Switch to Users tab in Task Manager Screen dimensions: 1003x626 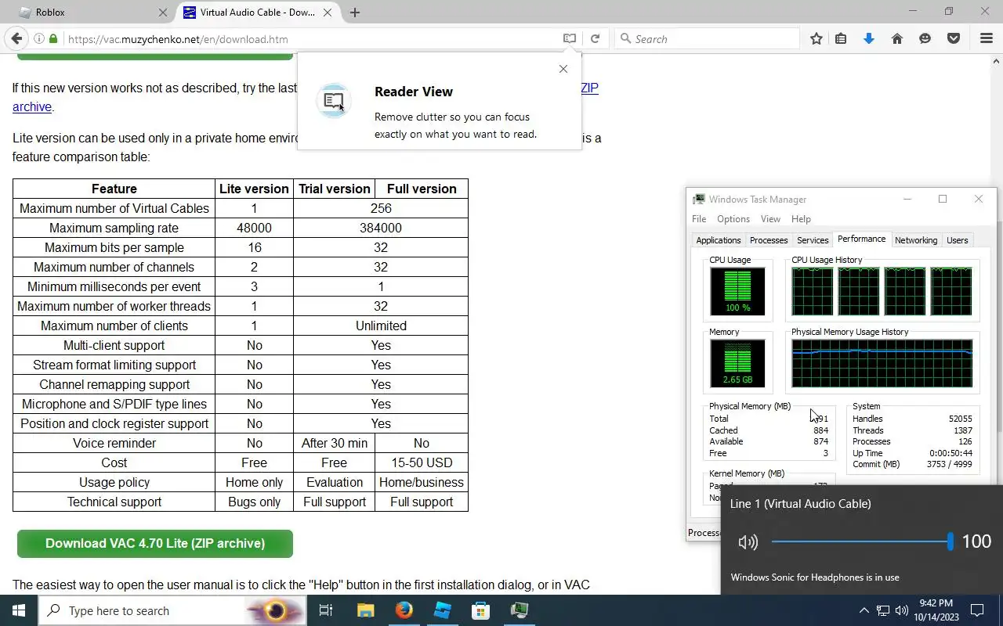click(958, 240)
